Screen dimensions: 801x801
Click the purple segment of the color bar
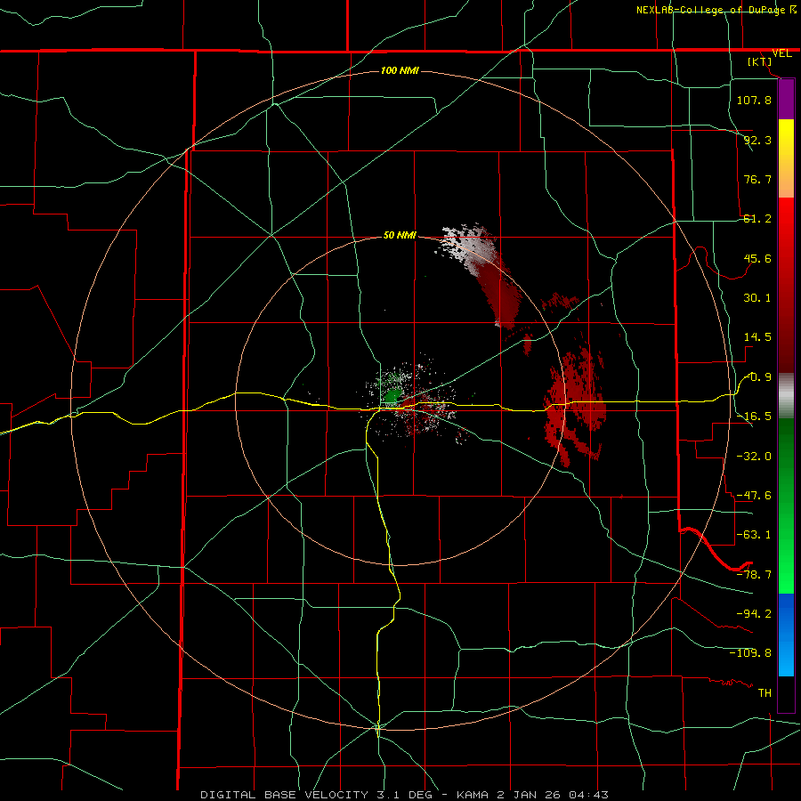[x=786, y=100]
